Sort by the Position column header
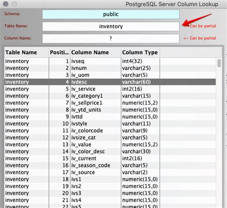Viewport: 227px width, 208px height. tap(59, 52)
